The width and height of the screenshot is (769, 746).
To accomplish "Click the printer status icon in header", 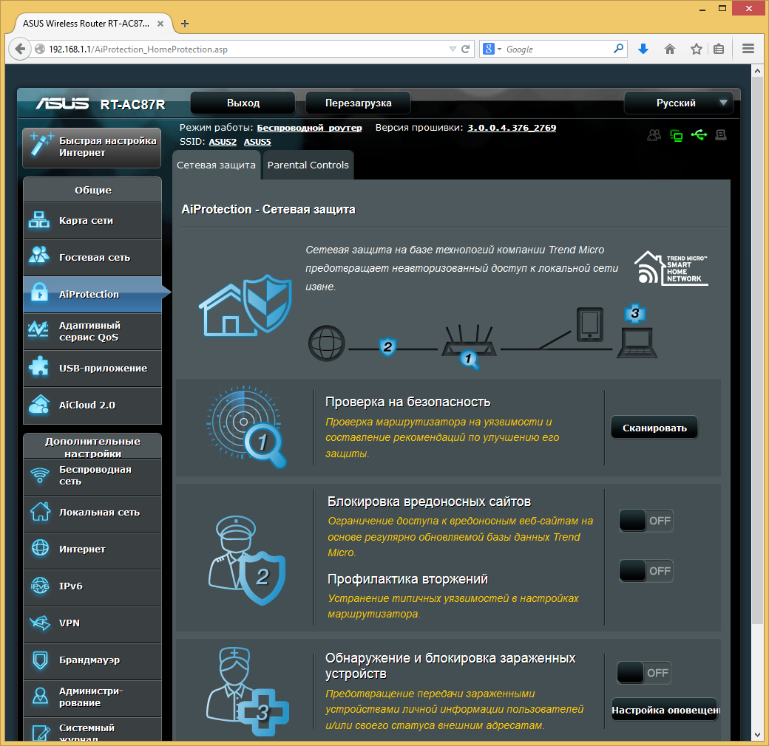I will pos(720,134).
